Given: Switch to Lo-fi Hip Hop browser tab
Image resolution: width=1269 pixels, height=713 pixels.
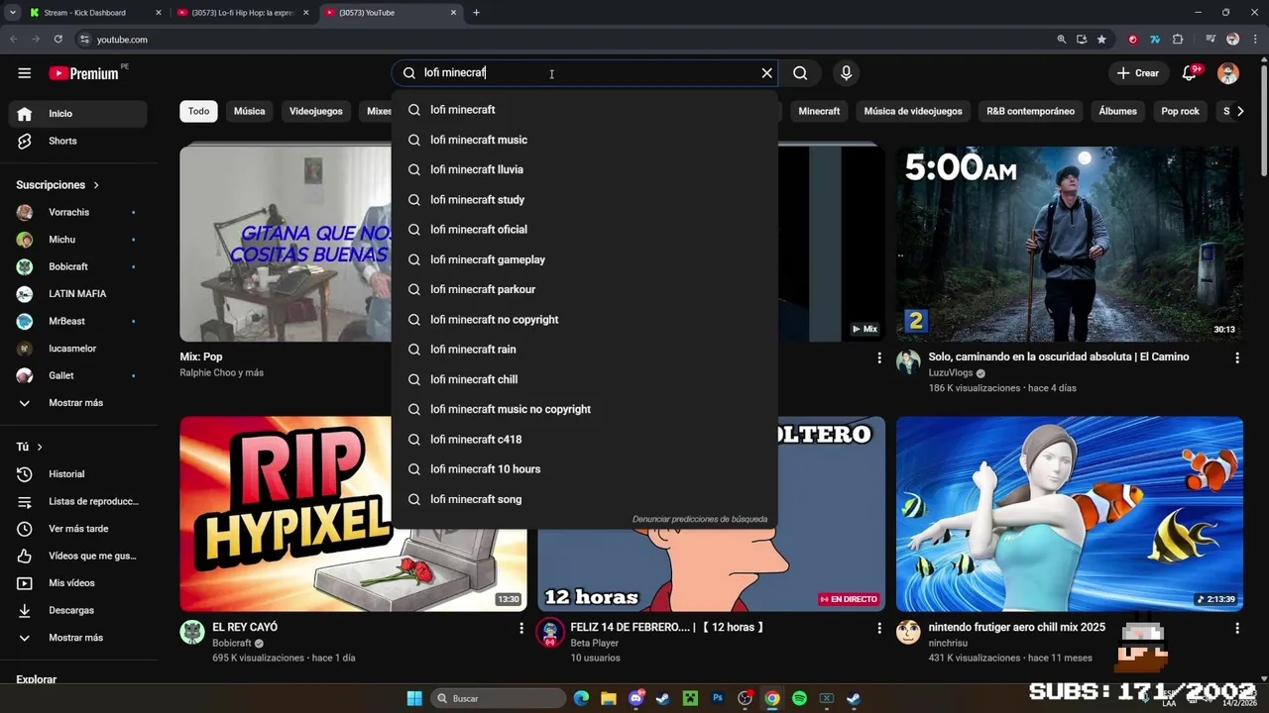Looking at the screenshot, I should tap(243, 13).
